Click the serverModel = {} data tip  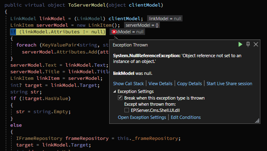click(x=142, y=25)
